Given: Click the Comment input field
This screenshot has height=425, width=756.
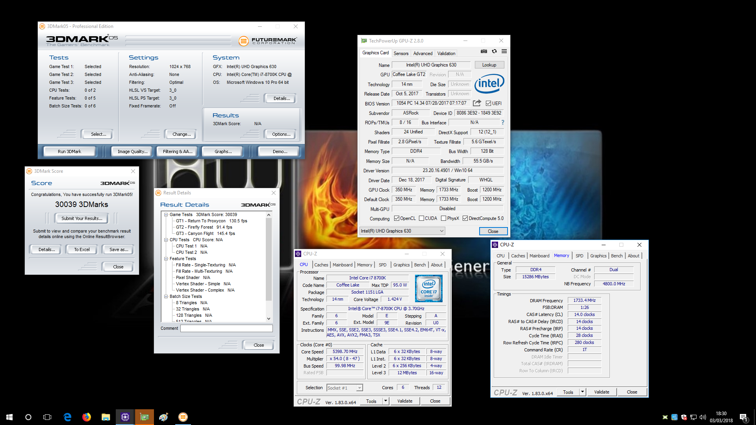Looking at the screenshot, I should [x=226, y=328].
